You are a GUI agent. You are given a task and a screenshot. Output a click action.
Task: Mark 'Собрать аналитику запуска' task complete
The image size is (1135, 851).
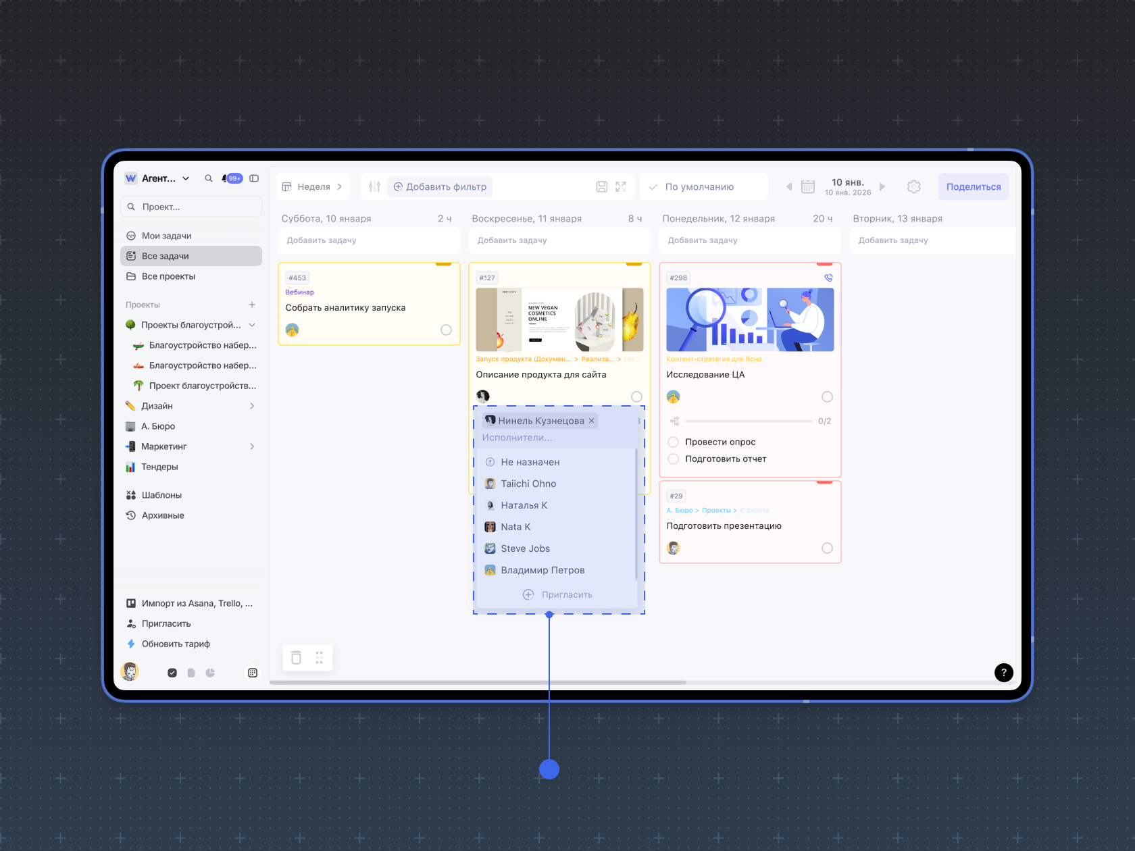point(446,330)
